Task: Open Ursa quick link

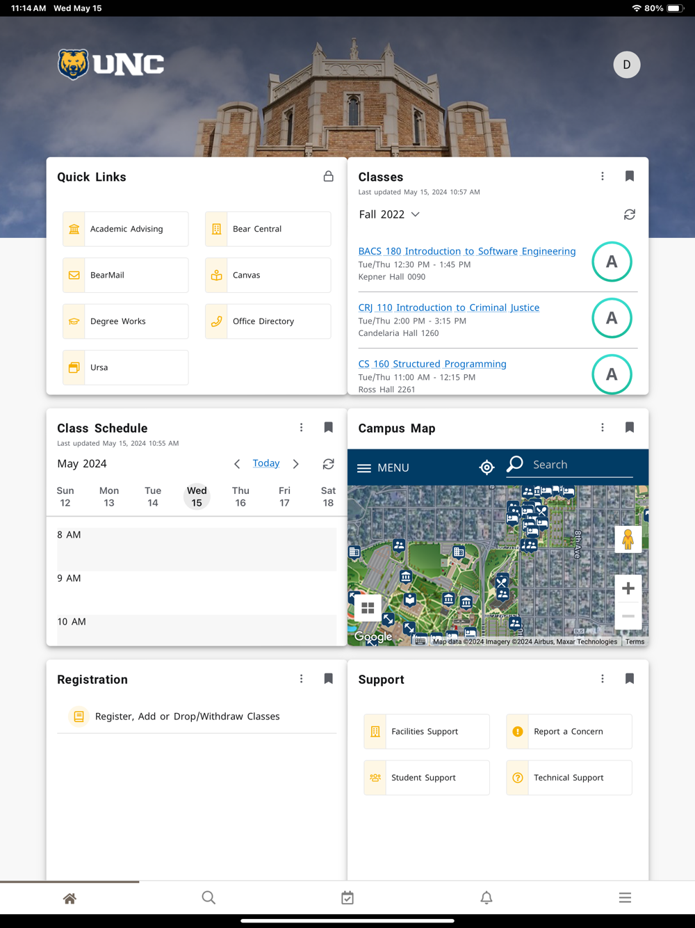Action: [126, 367]
